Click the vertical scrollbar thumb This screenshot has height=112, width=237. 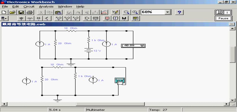[232, 55]
